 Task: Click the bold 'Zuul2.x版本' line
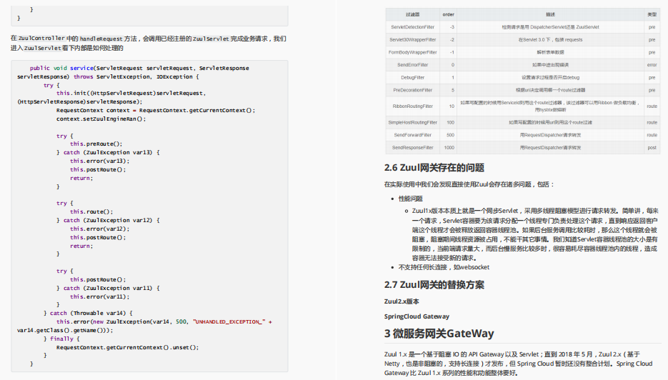point(402,301)
